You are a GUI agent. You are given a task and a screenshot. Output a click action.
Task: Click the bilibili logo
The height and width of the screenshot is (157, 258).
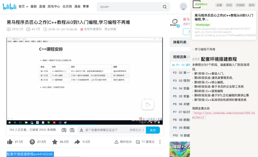tap(9, 7)
